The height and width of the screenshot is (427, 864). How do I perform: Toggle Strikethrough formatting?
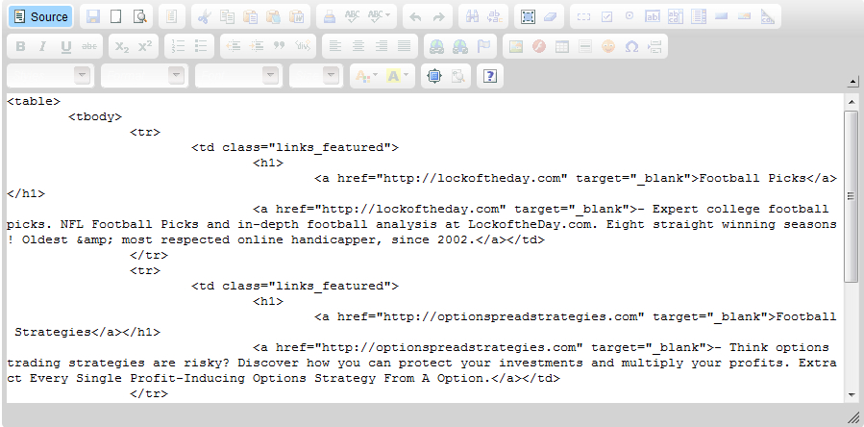[x=89, y=47]
